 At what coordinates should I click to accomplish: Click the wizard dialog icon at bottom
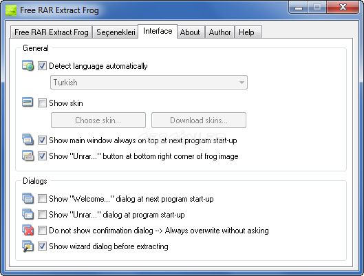[28, 246]
